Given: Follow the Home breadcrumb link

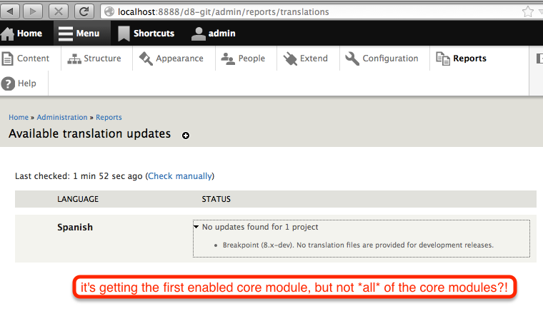Looking at the screenshot, I should (19, 117).
